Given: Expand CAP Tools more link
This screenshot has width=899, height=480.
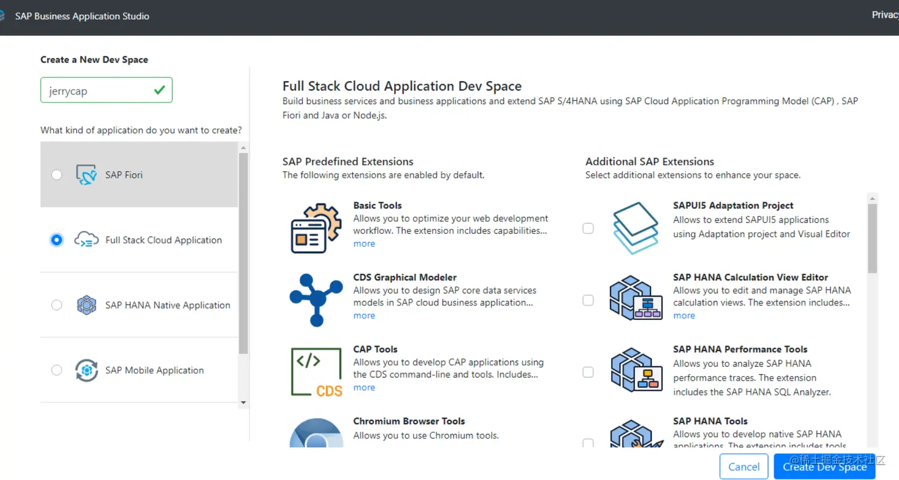Looking at the screenshot, I should [364, 388].
